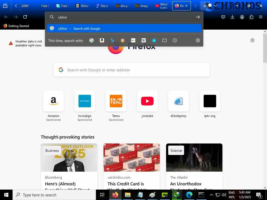Viewport: 267px width, 200px height.
Task: Open the volume speaker tray icon
Action: (x=224, y=195)
